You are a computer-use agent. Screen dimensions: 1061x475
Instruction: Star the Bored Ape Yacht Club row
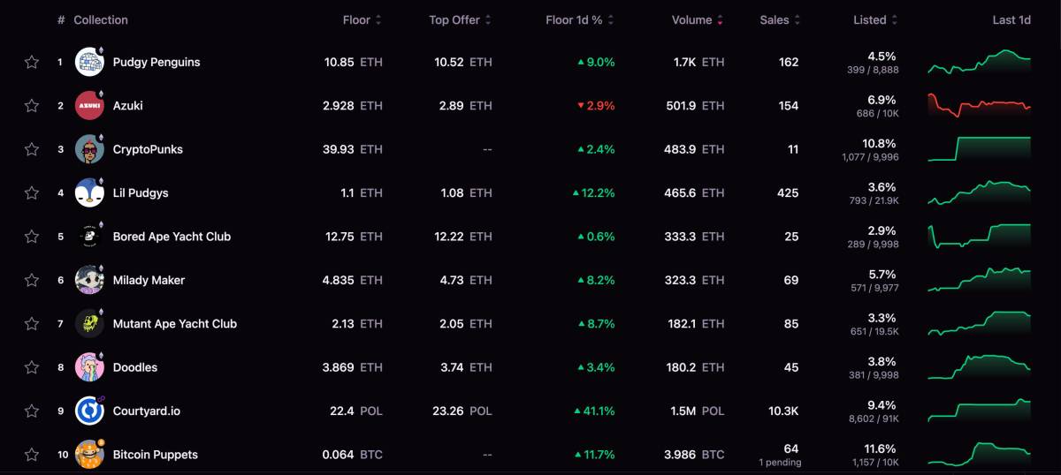32,237
